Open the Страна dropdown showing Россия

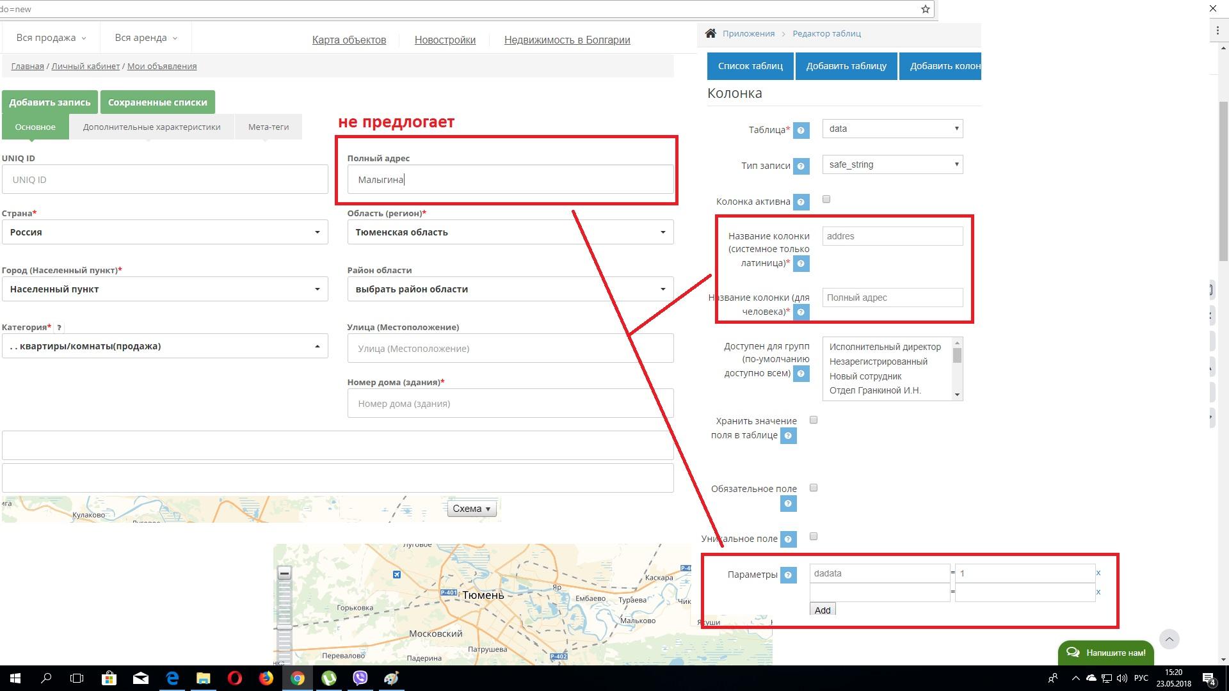click(x=165, y=232)
